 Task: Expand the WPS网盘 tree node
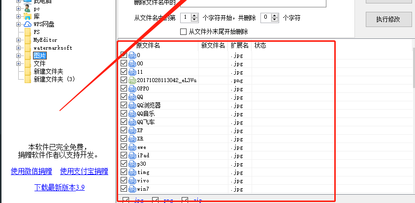pyautogui.click(x=18, y=24)
